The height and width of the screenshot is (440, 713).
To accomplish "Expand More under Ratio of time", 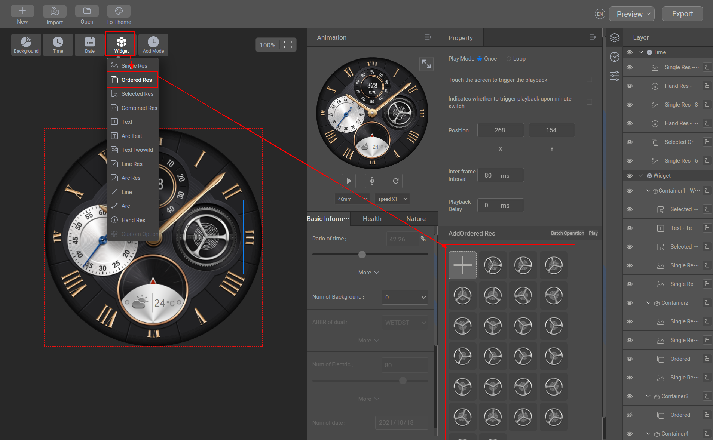I will tap(369, 273).
